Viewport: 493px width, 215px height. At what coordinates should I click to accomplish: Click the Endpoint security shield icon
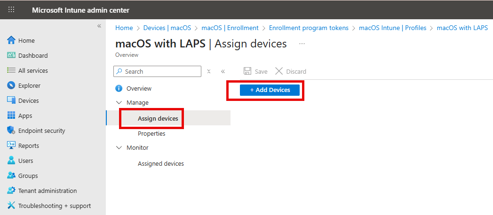click(12, 131)
